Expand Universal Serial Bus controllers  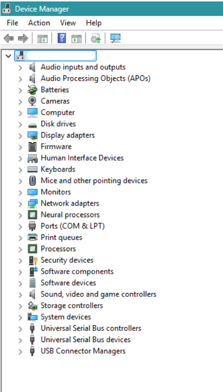20,329
